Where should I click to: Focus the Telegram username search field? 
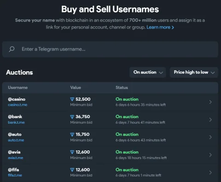coord(110,49)
